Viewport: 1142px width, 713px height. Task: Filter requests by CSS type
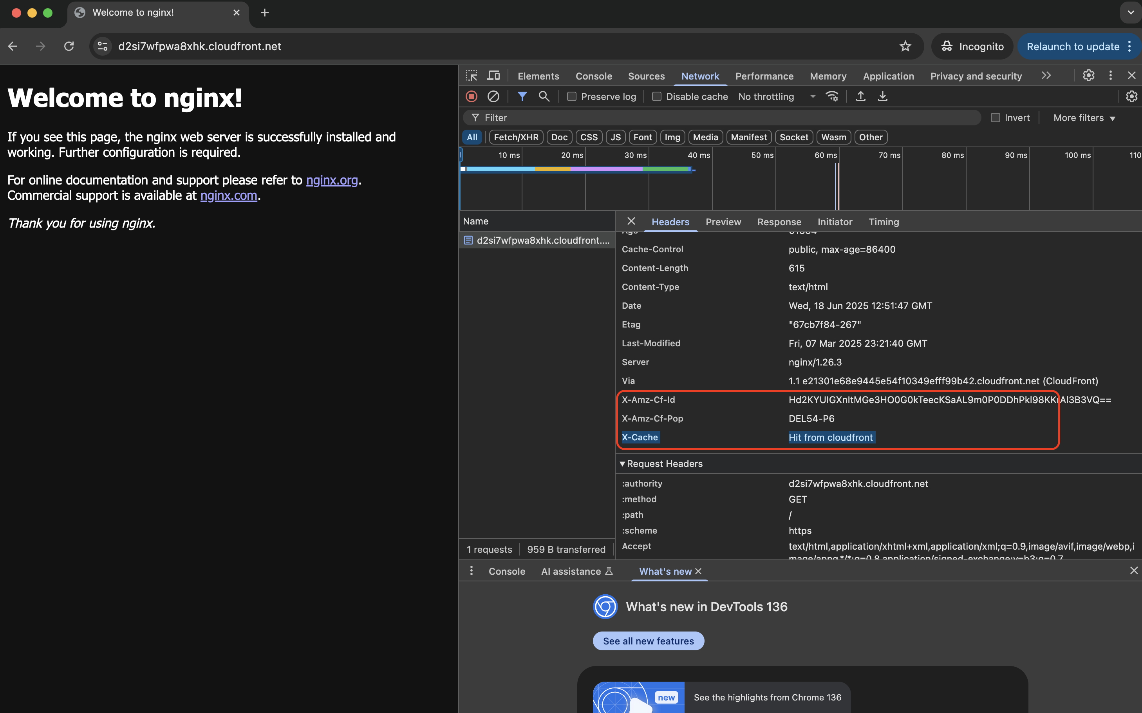(x=589, y=137)
